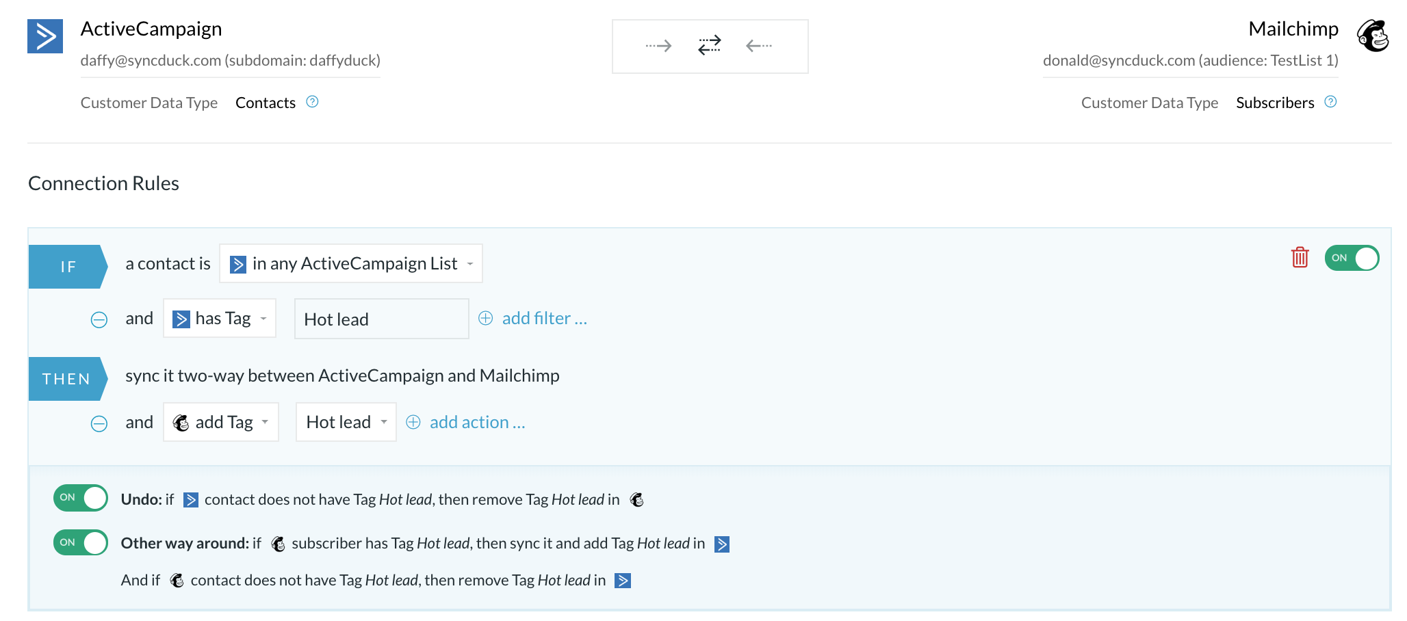Image resolution: width=1407 pixels, height=621 pixels.
Task: Click the Mailchimp monkey logo icon
Action: coord(1373,36)
